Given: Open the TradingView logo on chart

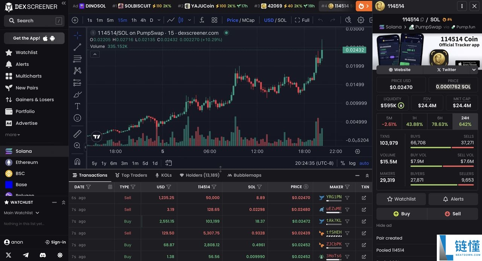Looking at the screenshot, I should [x=97, y=137].
